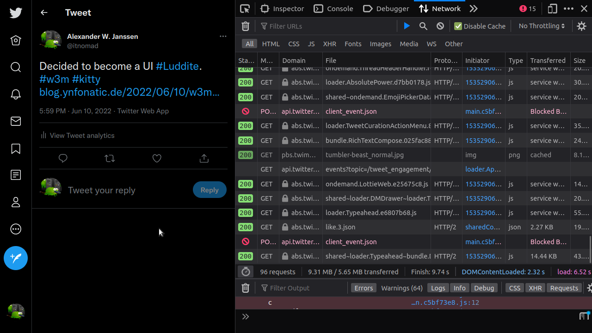Viewport: 592px width, 333px height.
Task: Expand the console input chevron prompt
Action: (x=246, y=316)
